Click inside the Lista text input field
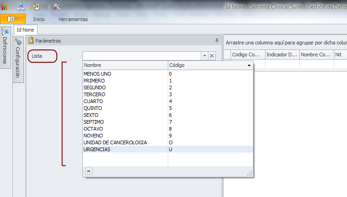347x197 pixels. (141, 55)
